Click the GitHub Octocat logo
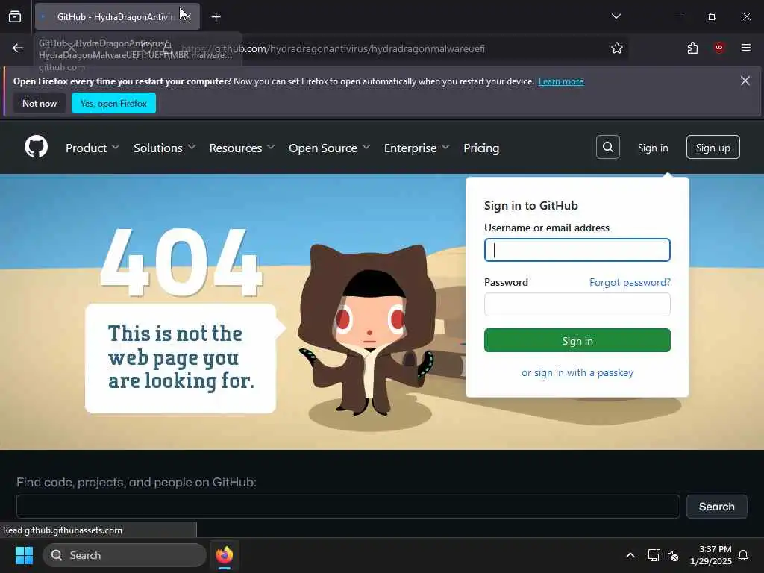The height and width of the screenshot is (573, 764). (36, 147)
